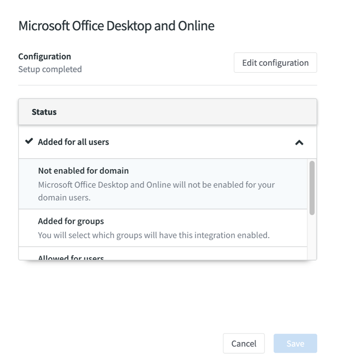Click the Microsoft Office Desktop and Online title
337x360 pixels.
pyautogui.click(x=116, y=25)
